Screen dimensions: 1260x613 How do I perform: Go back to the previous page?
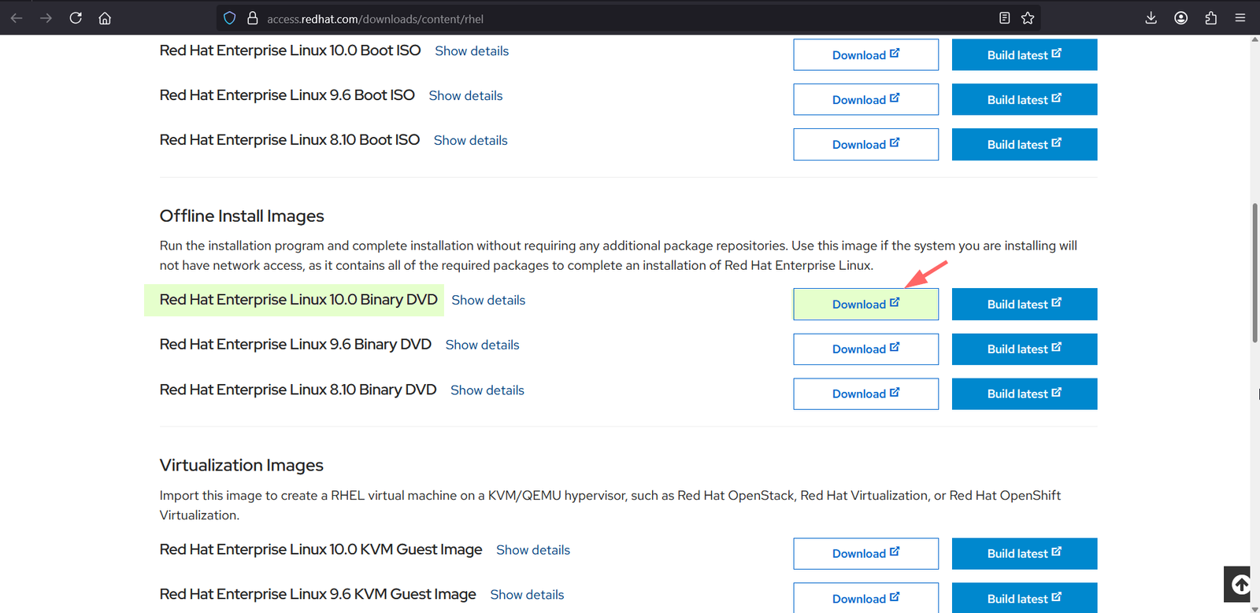coord(17,18)
